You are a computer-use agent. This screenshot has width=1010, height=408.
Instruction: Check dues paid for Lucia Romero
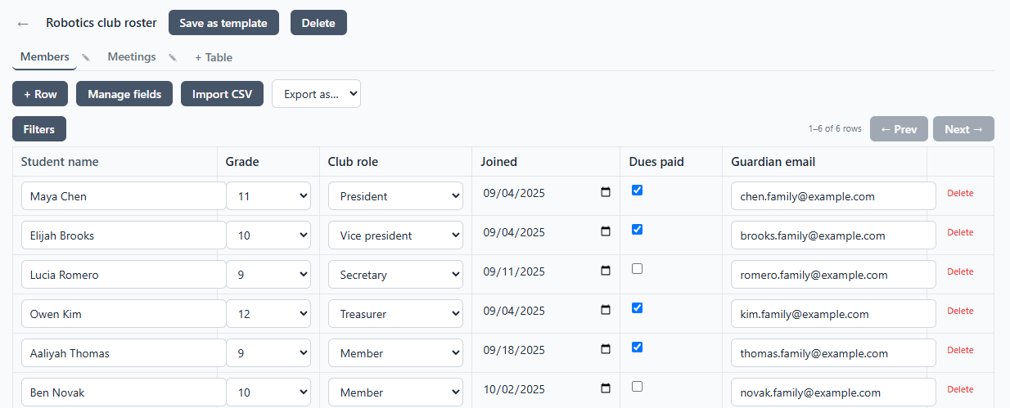click(638, 268)
